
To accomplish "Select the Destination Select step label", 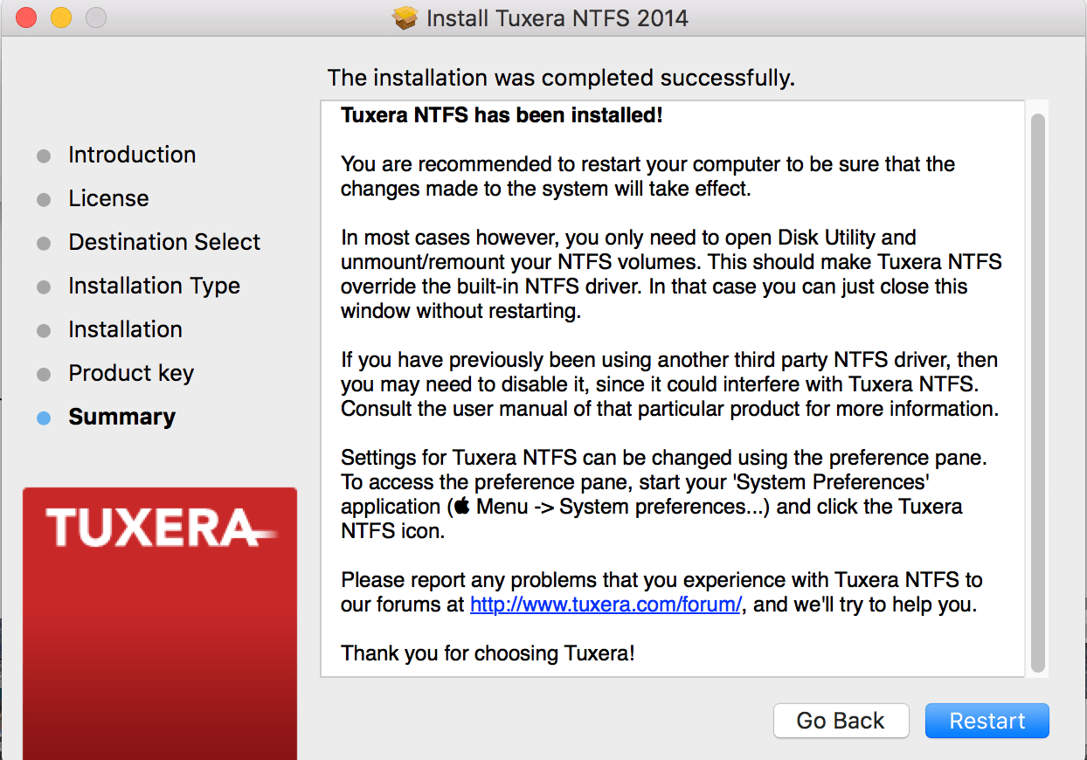I will point(164,242).
